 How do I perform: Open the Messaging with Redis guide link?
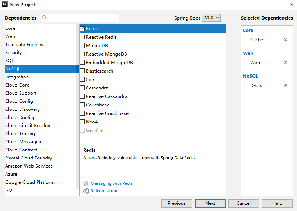[x=112, y=183]
